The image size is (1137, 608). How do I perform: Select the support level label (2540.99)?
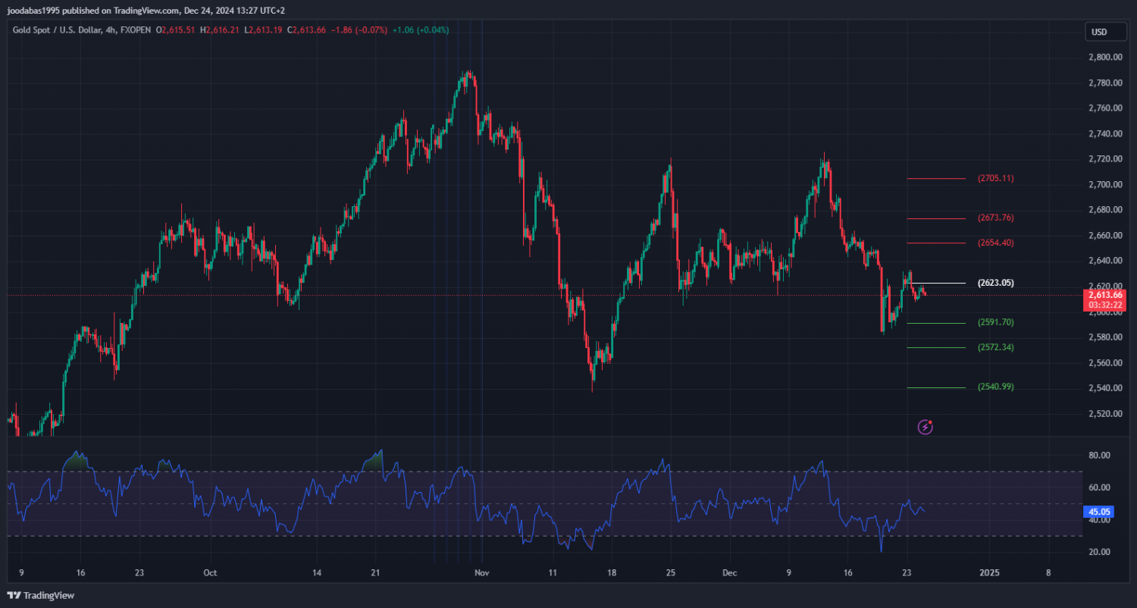tap(995, 387)
